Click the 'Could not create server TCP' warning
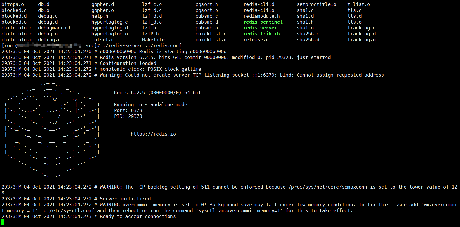The image size is (460, 227). [193, 75]
